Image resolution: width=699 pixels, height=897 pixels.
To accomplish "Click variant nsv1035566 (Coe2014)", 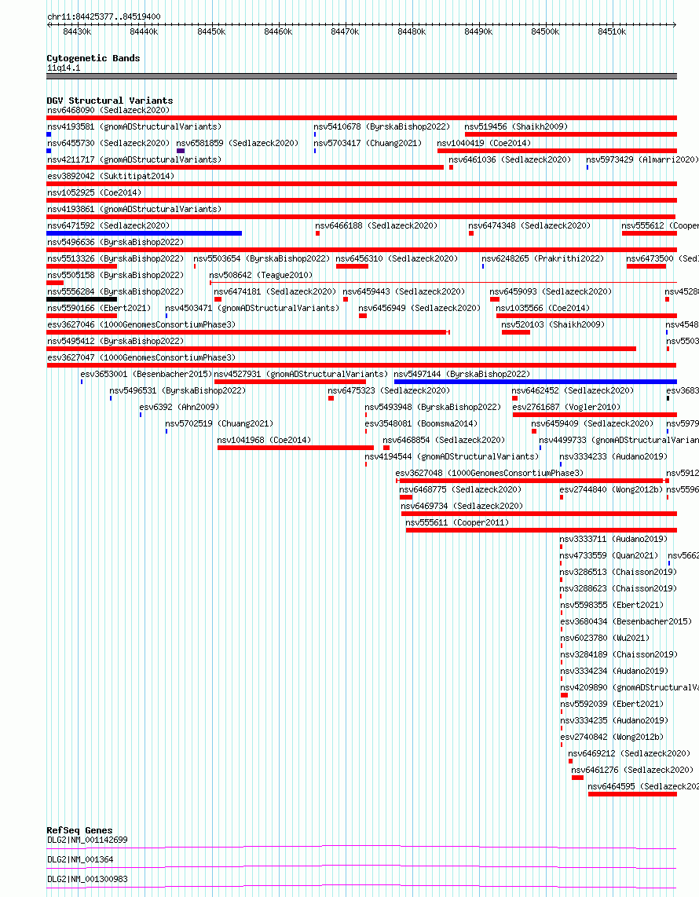I will point(543,309).
